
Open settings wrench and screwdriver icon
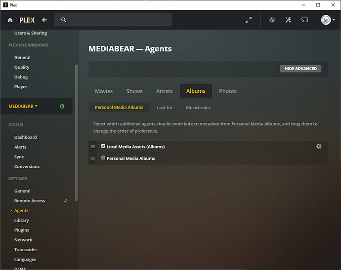point(288,20)
